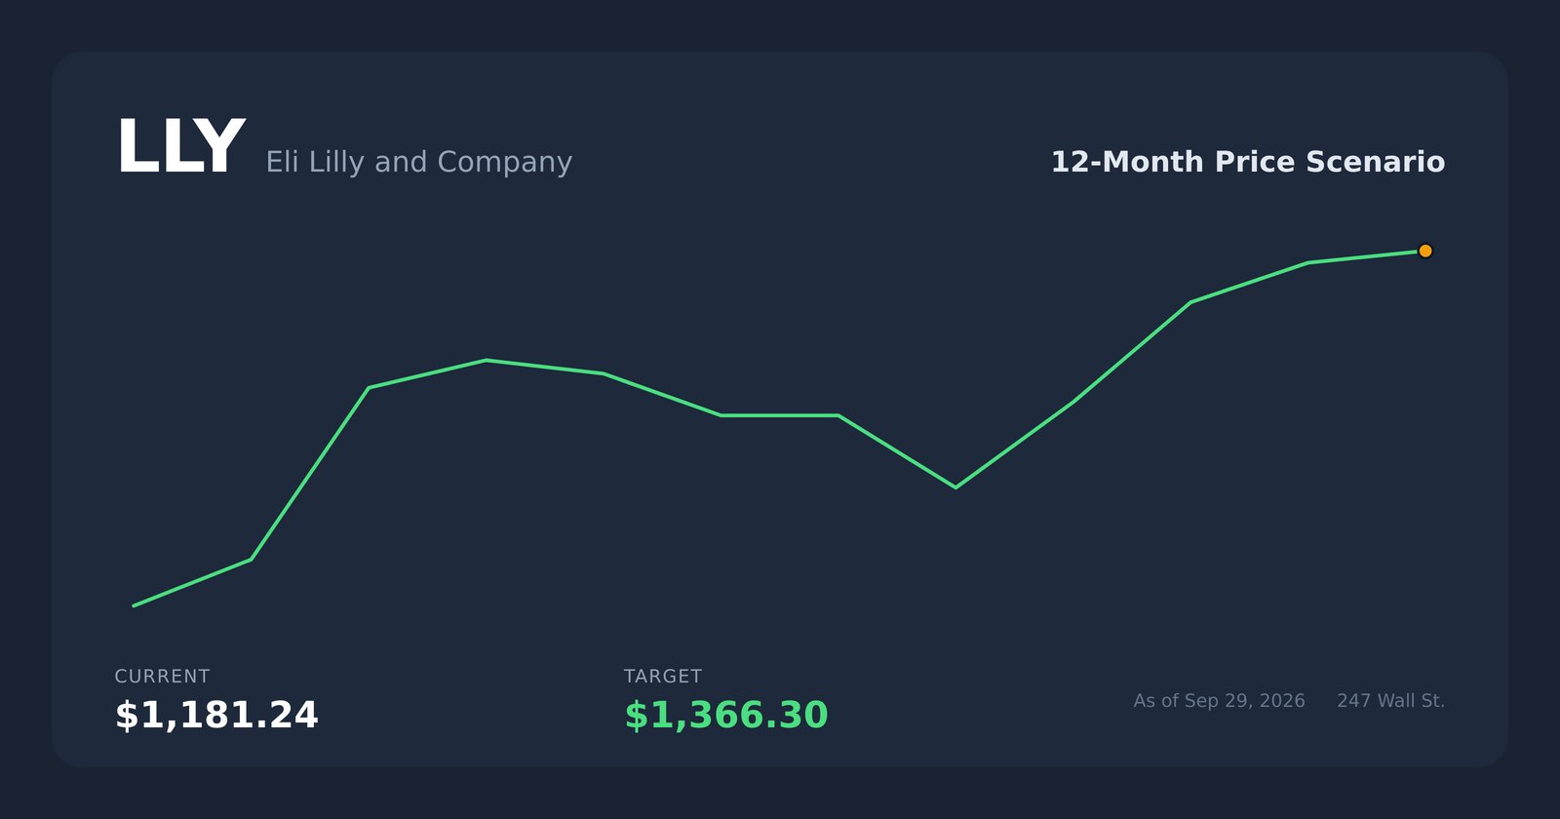Click the green target price $1,366.30
Viewport: 1560px width, 819px height.
(726, 715)
